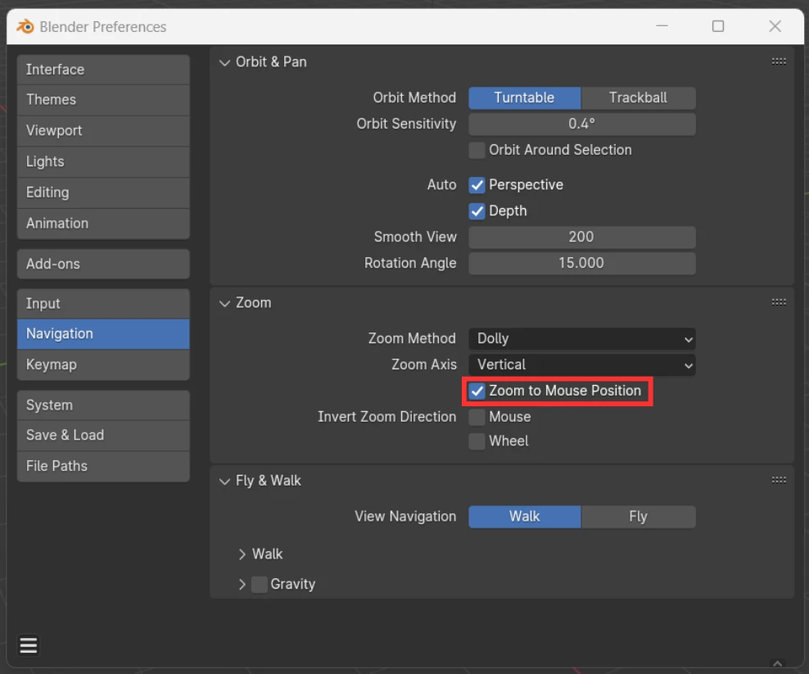Click the Smooth View 200 field
The width and height of the screenshot is (809, 674).
(582, 237)
